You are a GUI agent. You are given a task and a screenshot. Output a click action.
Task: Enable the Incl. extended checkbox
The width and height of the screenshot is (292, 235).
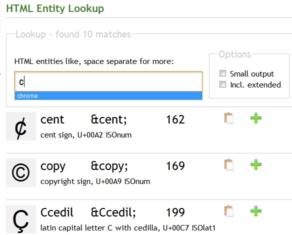(222, 84)
